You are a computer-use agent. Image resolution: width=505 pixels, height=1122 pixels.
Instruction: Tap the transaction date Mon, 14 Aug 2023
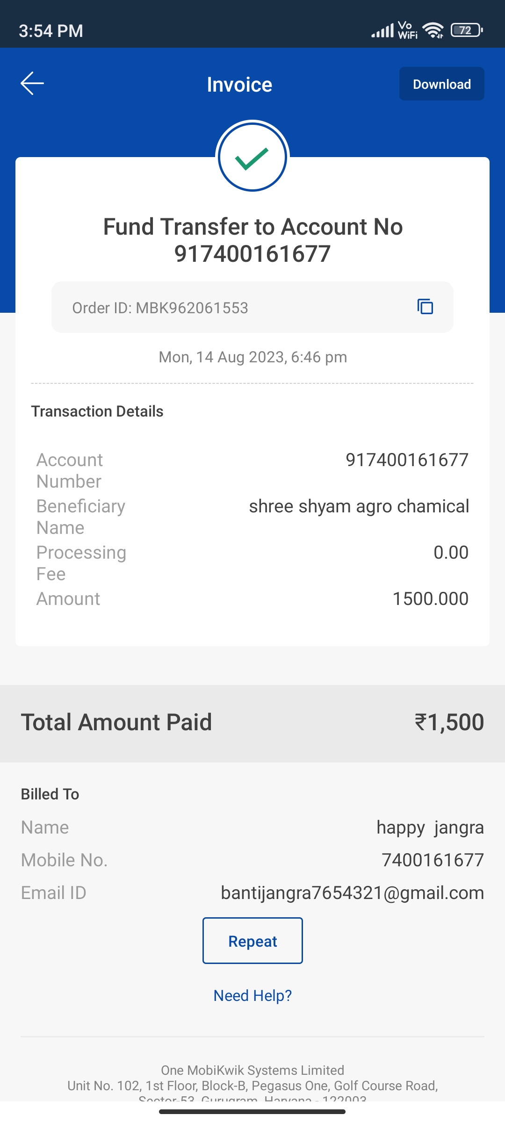pos(252,357)
